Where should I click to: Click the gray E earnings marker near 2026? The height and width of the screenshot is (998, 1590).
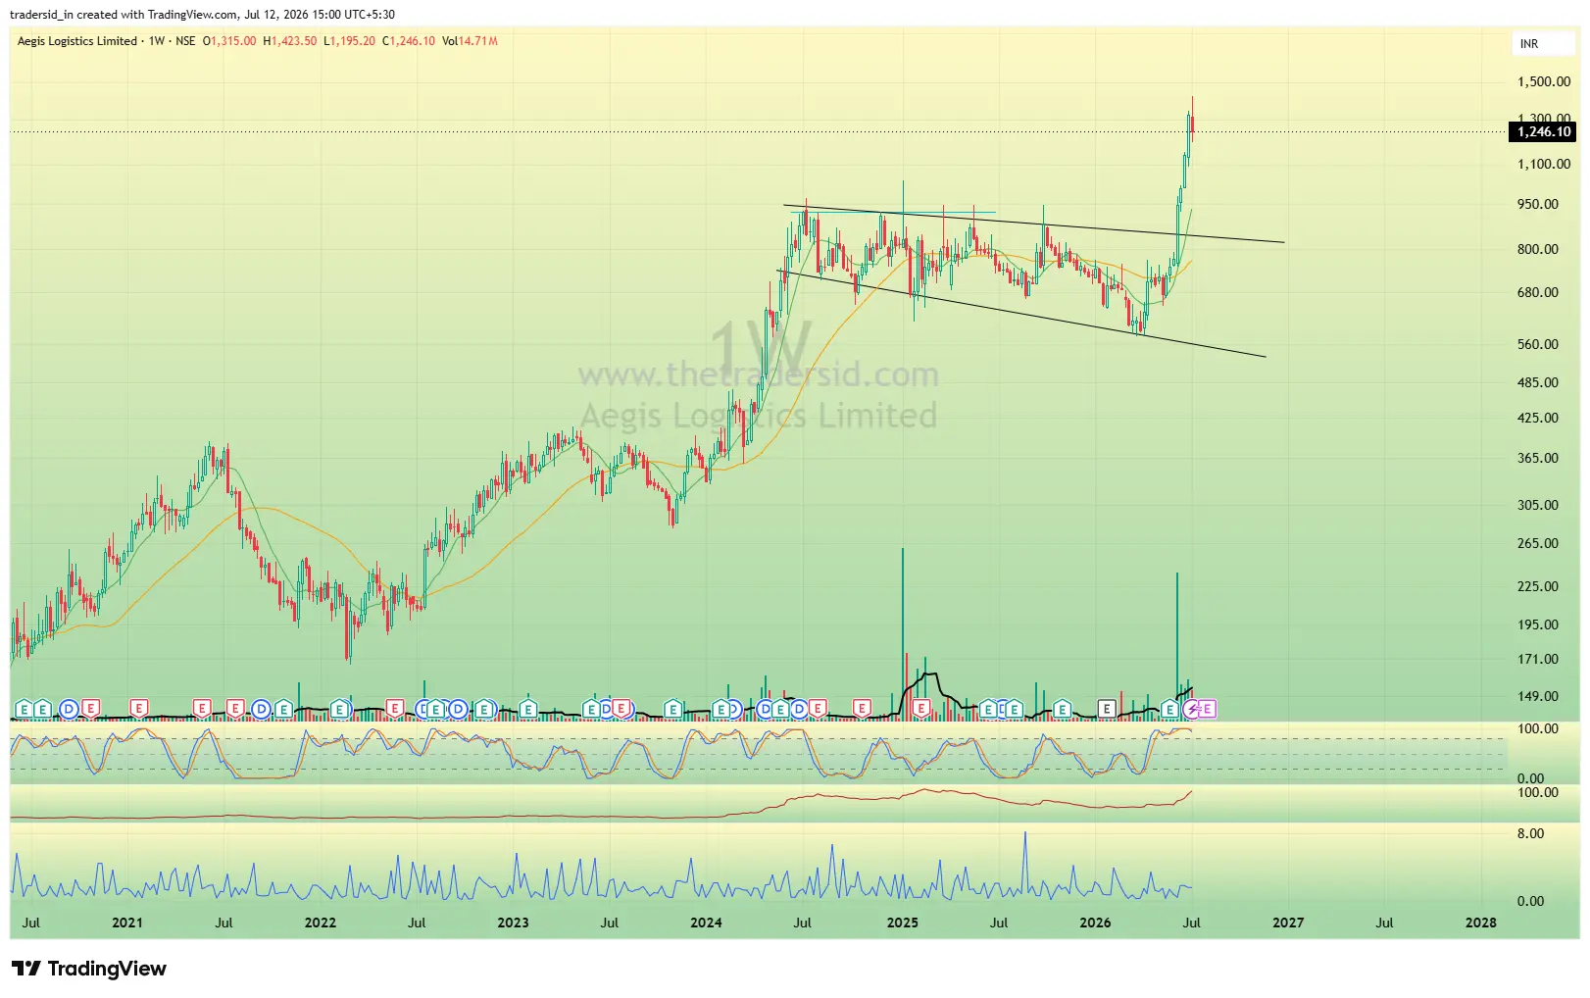1107,708
